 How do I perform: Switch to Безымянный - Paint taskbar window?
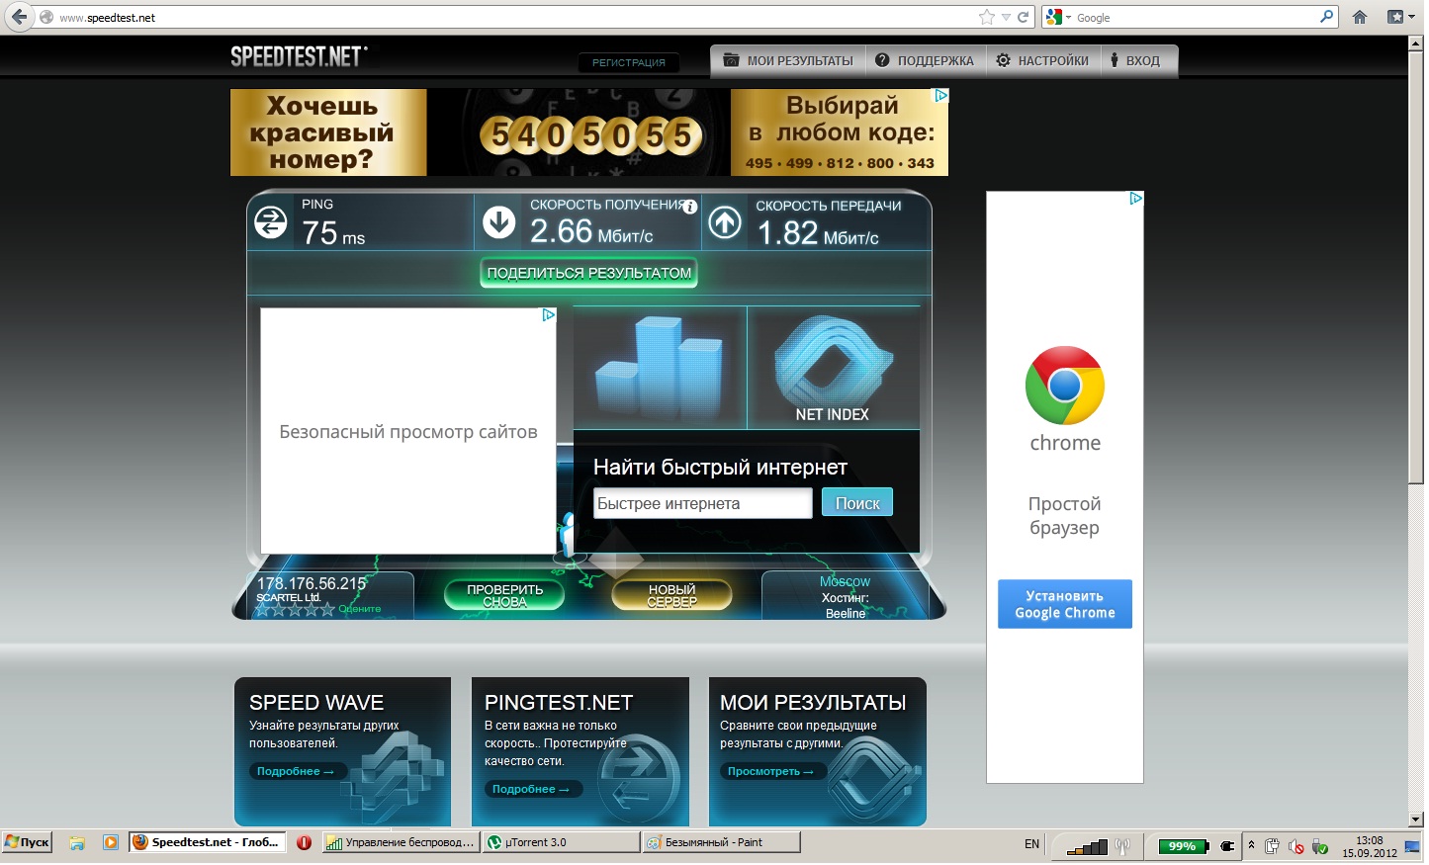point(721,842)
